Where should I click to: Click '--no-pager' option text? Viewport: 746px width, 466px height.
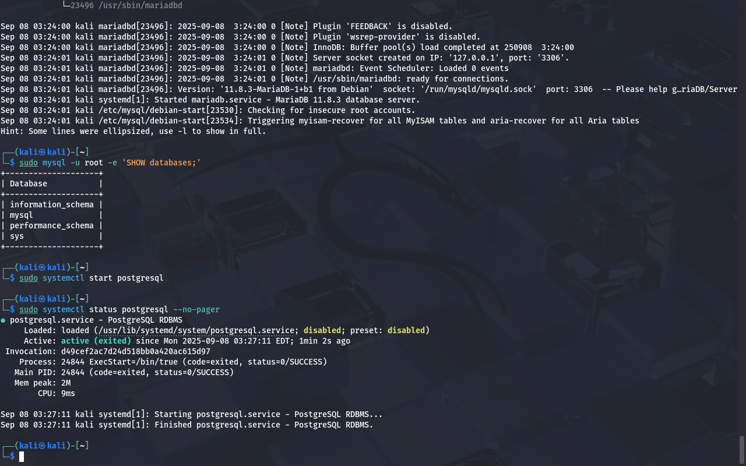click(196, 309)
